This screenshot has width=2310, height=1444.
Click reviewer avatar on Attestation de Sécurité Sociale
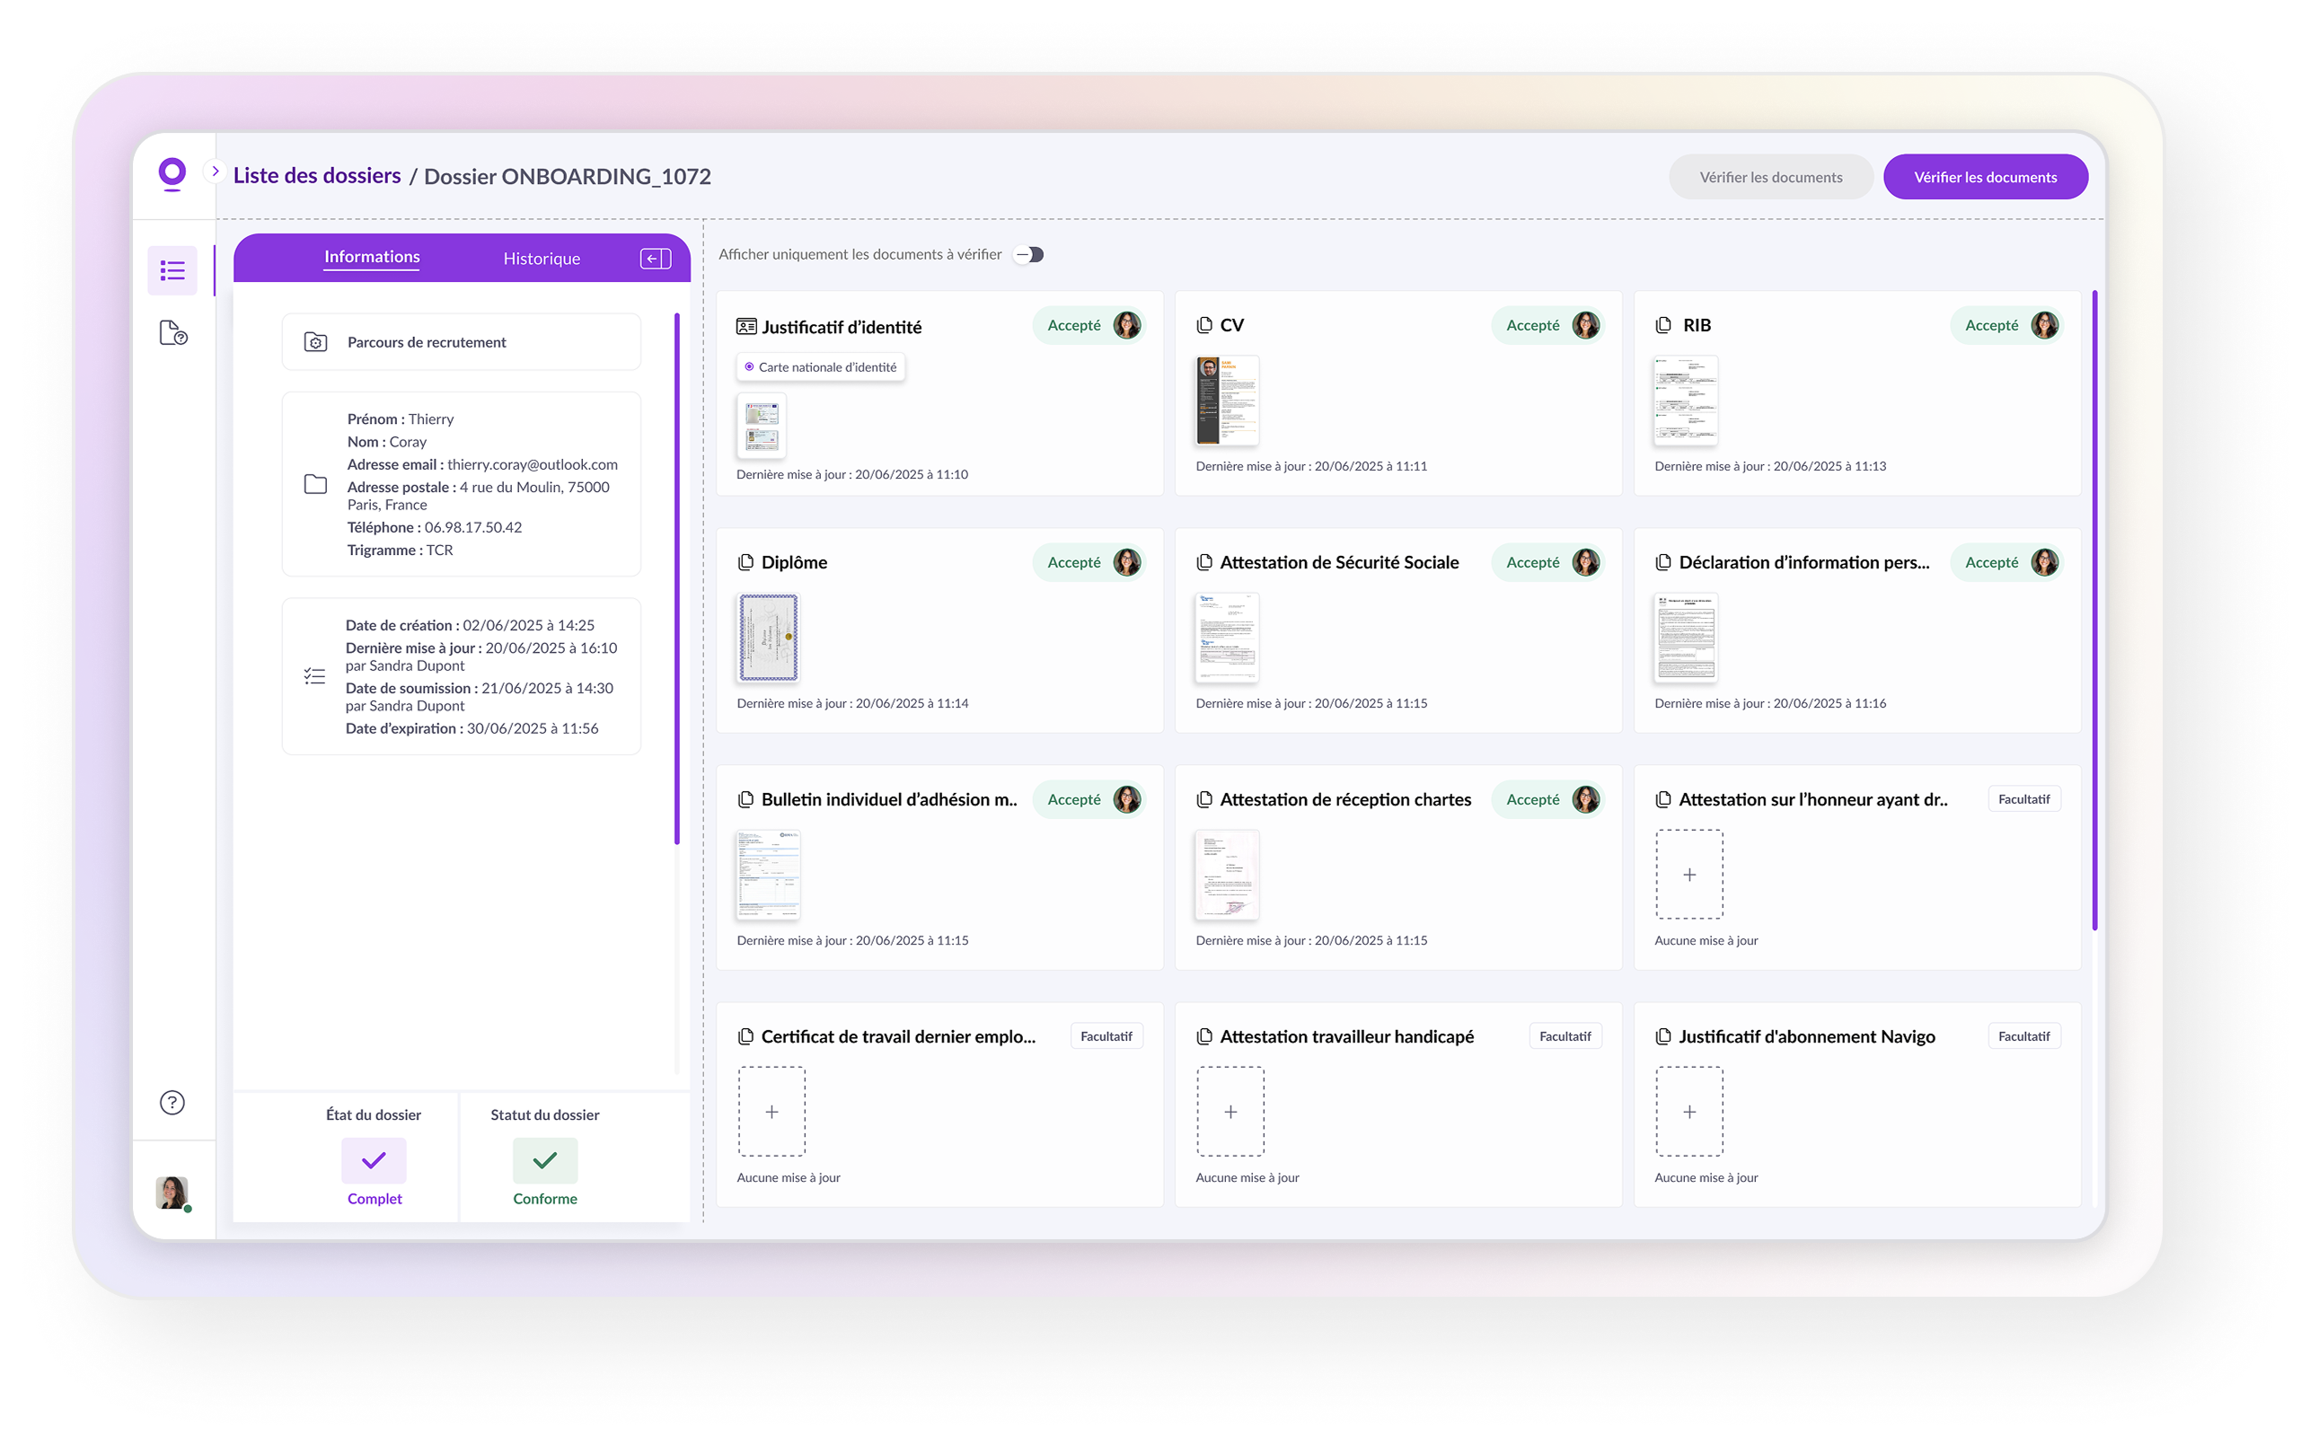[1585, 562]
